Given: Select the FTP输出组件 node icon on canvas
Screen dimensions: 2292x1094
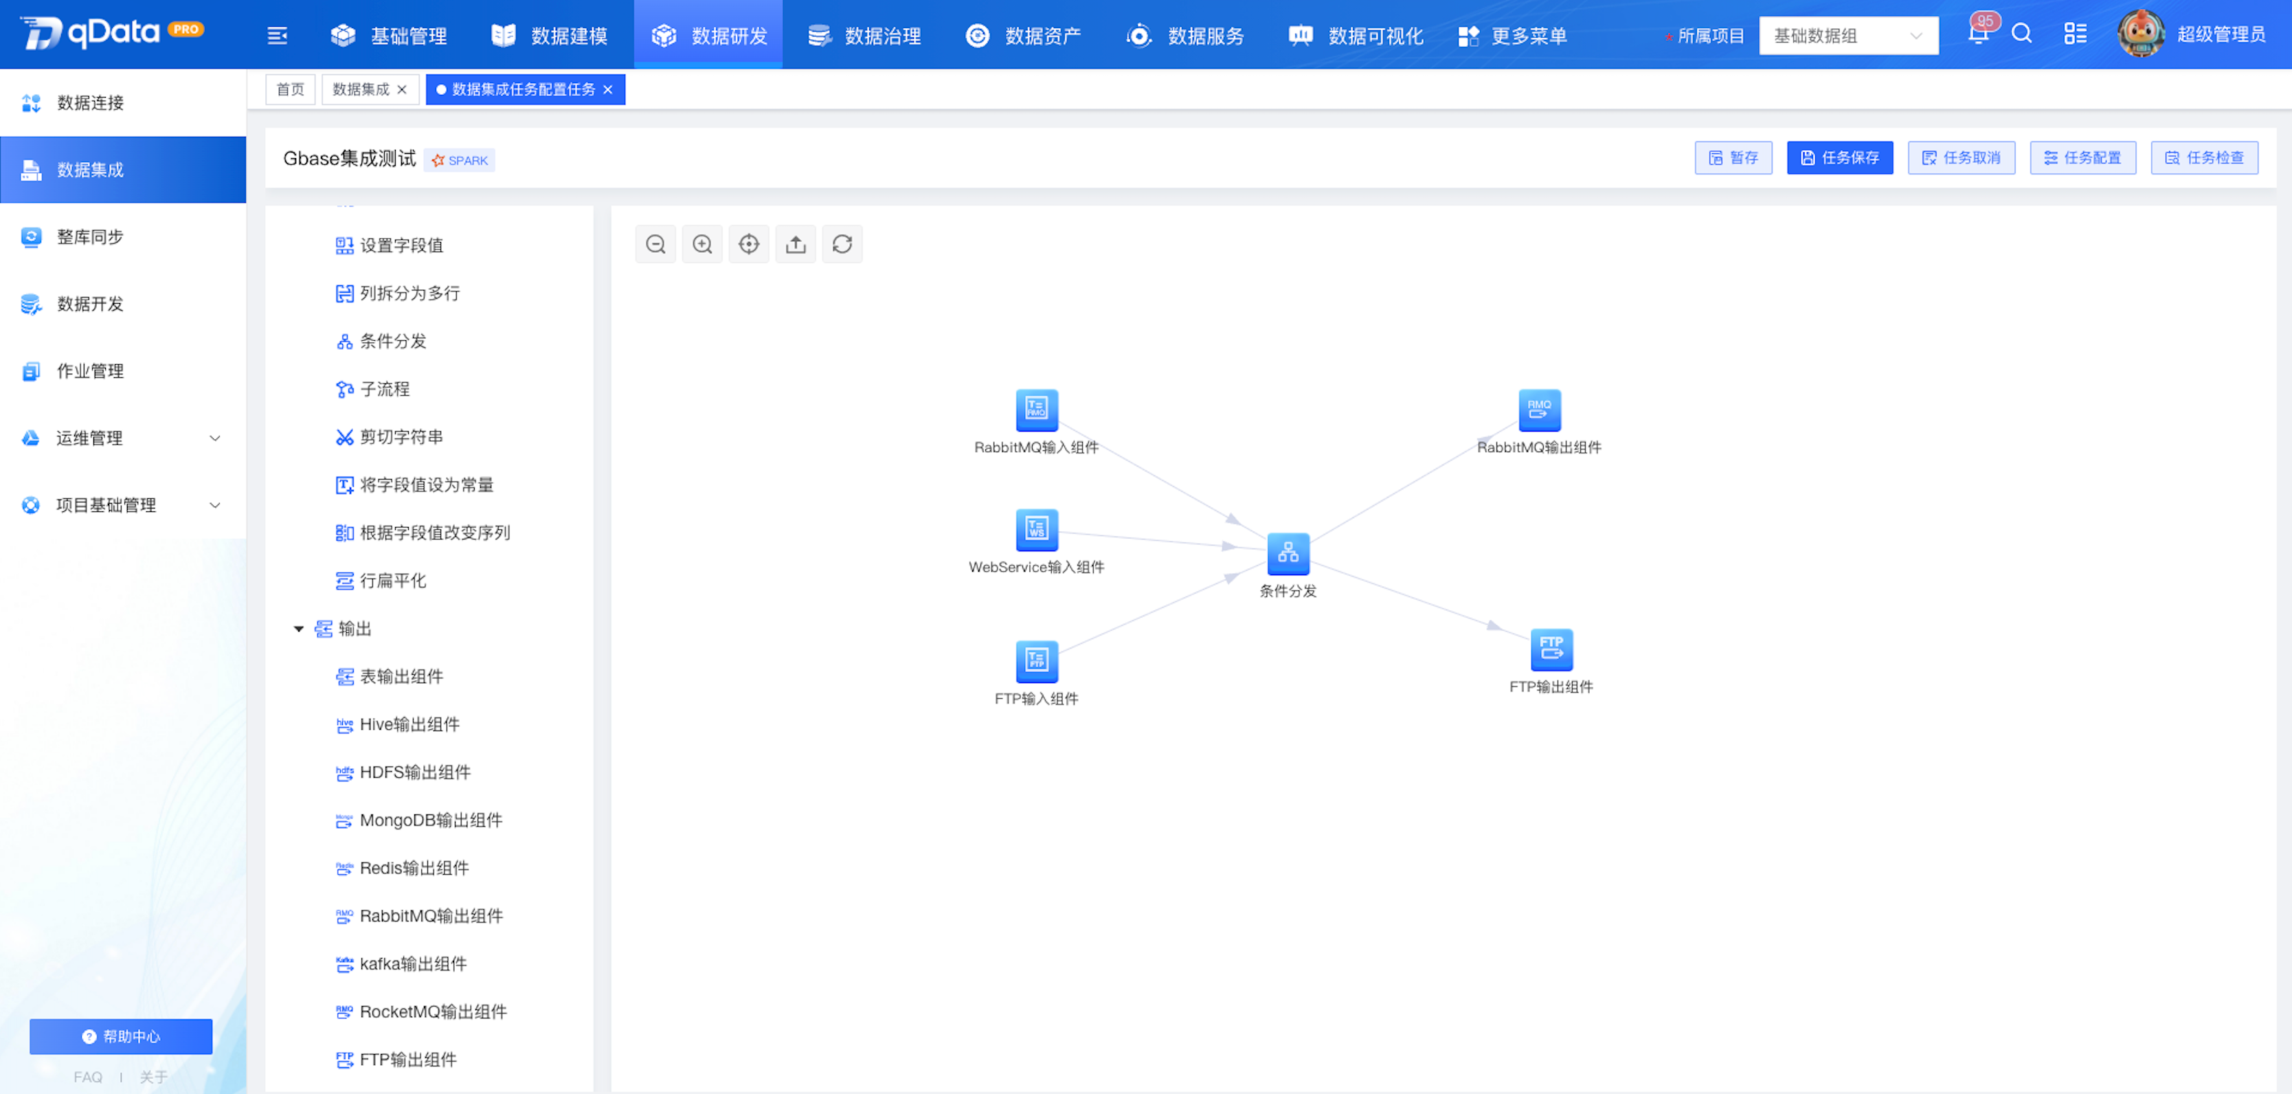Looking at the screenshot, I should point(1552,650).
